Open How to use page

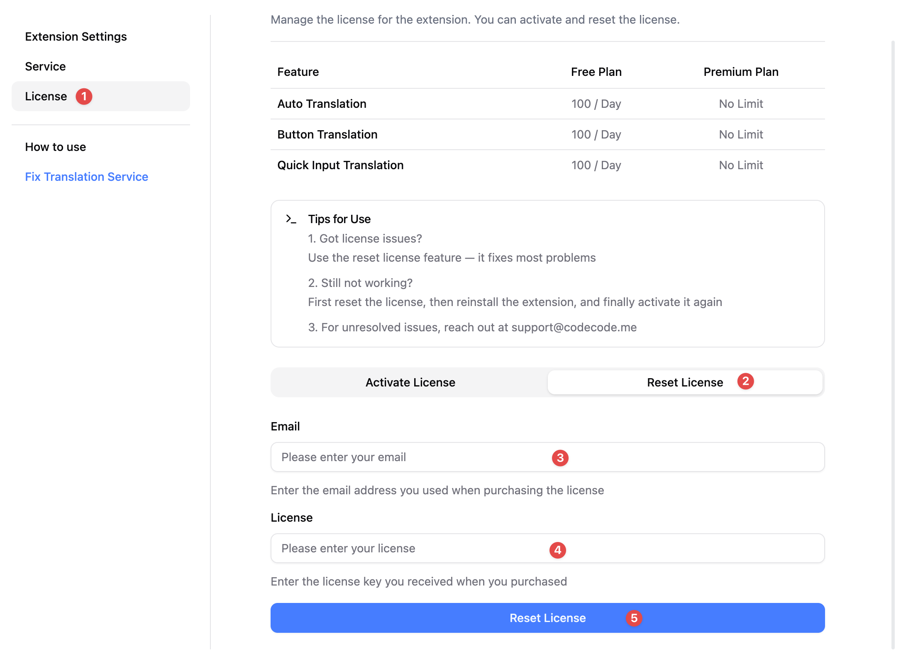(56, 147)
